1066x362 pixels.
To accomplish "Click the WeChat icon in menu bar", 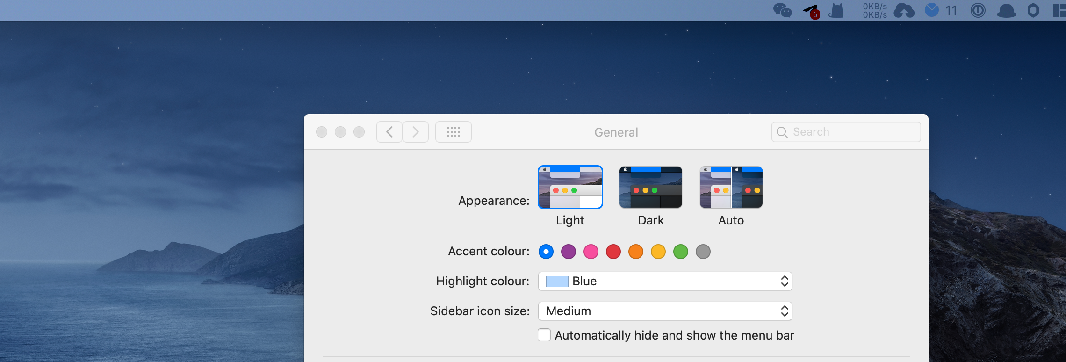I will pos(782,10).
